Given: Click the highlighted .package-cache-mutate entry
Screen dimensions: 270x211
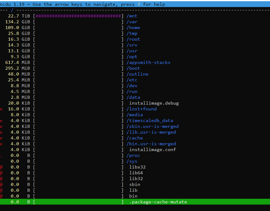Looking at the screenshot, I should (135, 202).
